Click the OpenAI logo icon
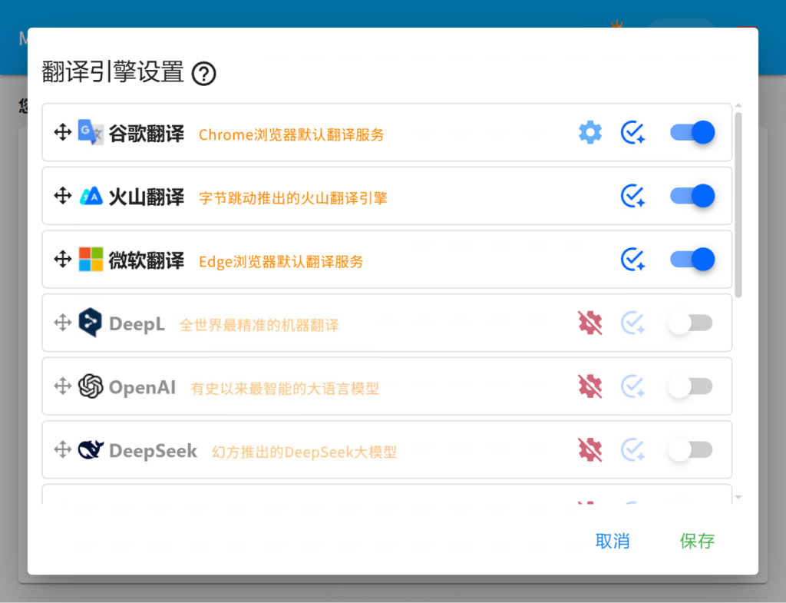 point(91,386)
